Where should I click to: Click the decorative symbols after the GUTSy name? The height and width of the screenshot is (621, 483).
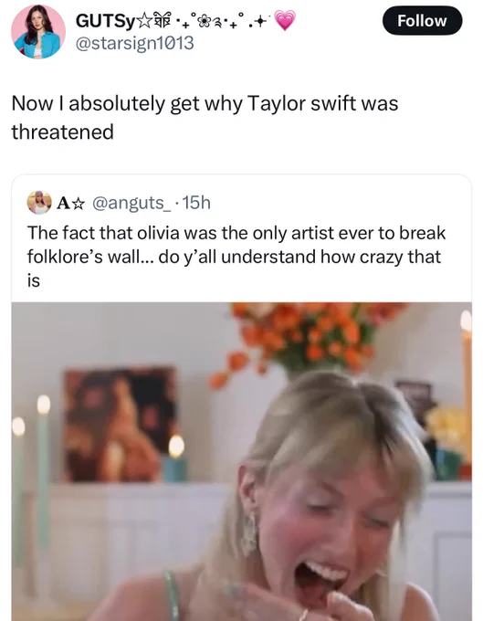coord(212,21)
